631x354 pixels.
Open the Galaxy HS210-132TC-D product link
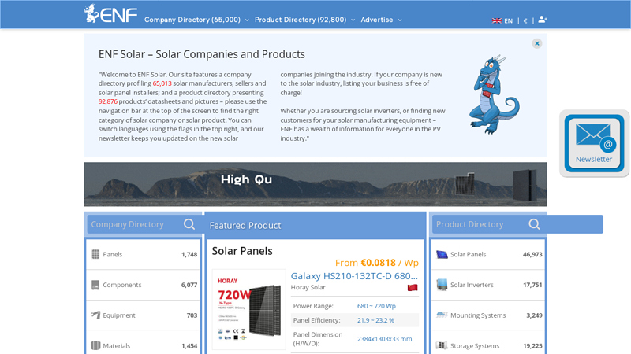[354, 276]
